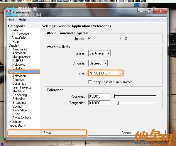Select Z as the up axis
The image size is (176, 146).
click(122, 38)
